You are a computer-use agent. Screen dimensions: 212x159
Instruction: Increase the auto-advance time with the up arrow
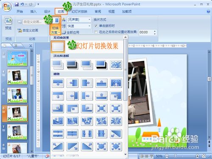[x=155, y=31]
